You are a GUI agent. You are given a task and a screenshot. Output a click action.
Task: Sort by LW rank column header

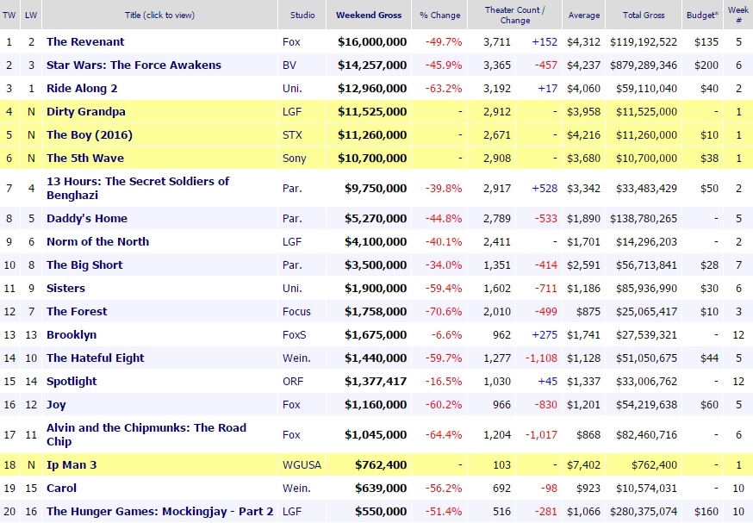tap(31, 15)
